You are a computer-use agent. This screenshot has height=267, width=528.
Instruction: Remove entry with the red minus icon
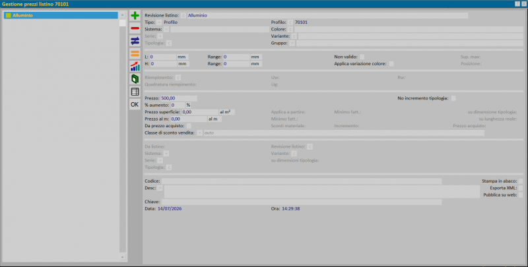click(135, 28)
